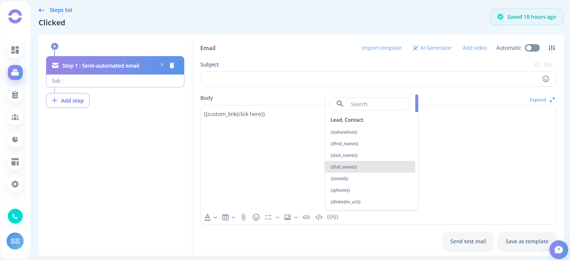Open the attachment paperclip tool

(244, 217)
